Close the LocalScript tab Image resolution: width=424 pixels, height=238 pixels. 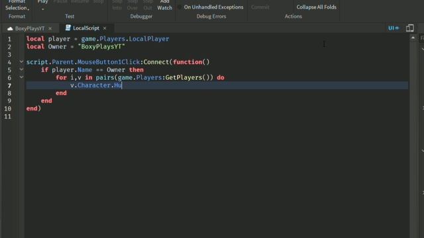pyautogui.click(x=105, y=28)
